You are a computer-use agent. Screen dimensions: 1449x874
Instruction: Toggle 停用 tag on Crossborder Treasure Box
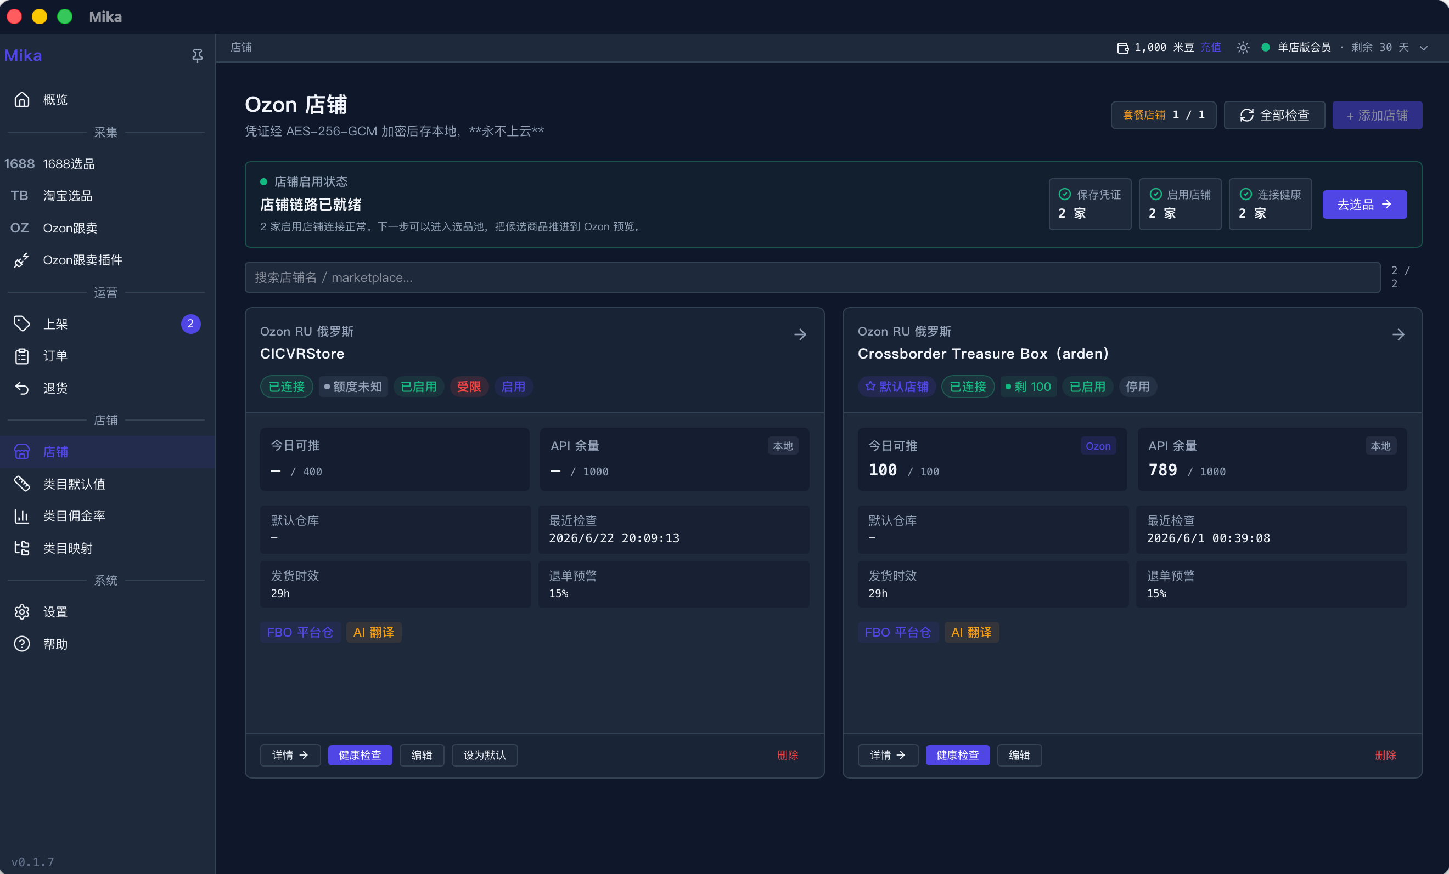[1137, 387]
